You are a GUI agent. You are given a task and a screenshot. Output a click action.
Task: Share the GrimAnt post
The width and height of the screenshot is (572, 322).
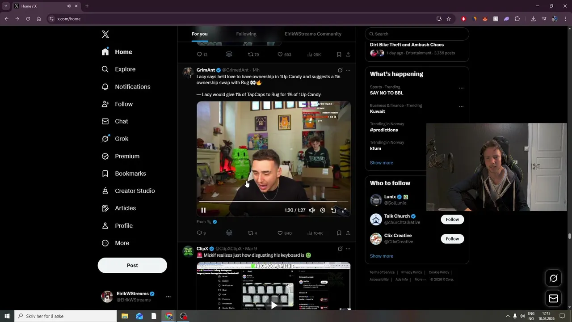tap(348, 233)
